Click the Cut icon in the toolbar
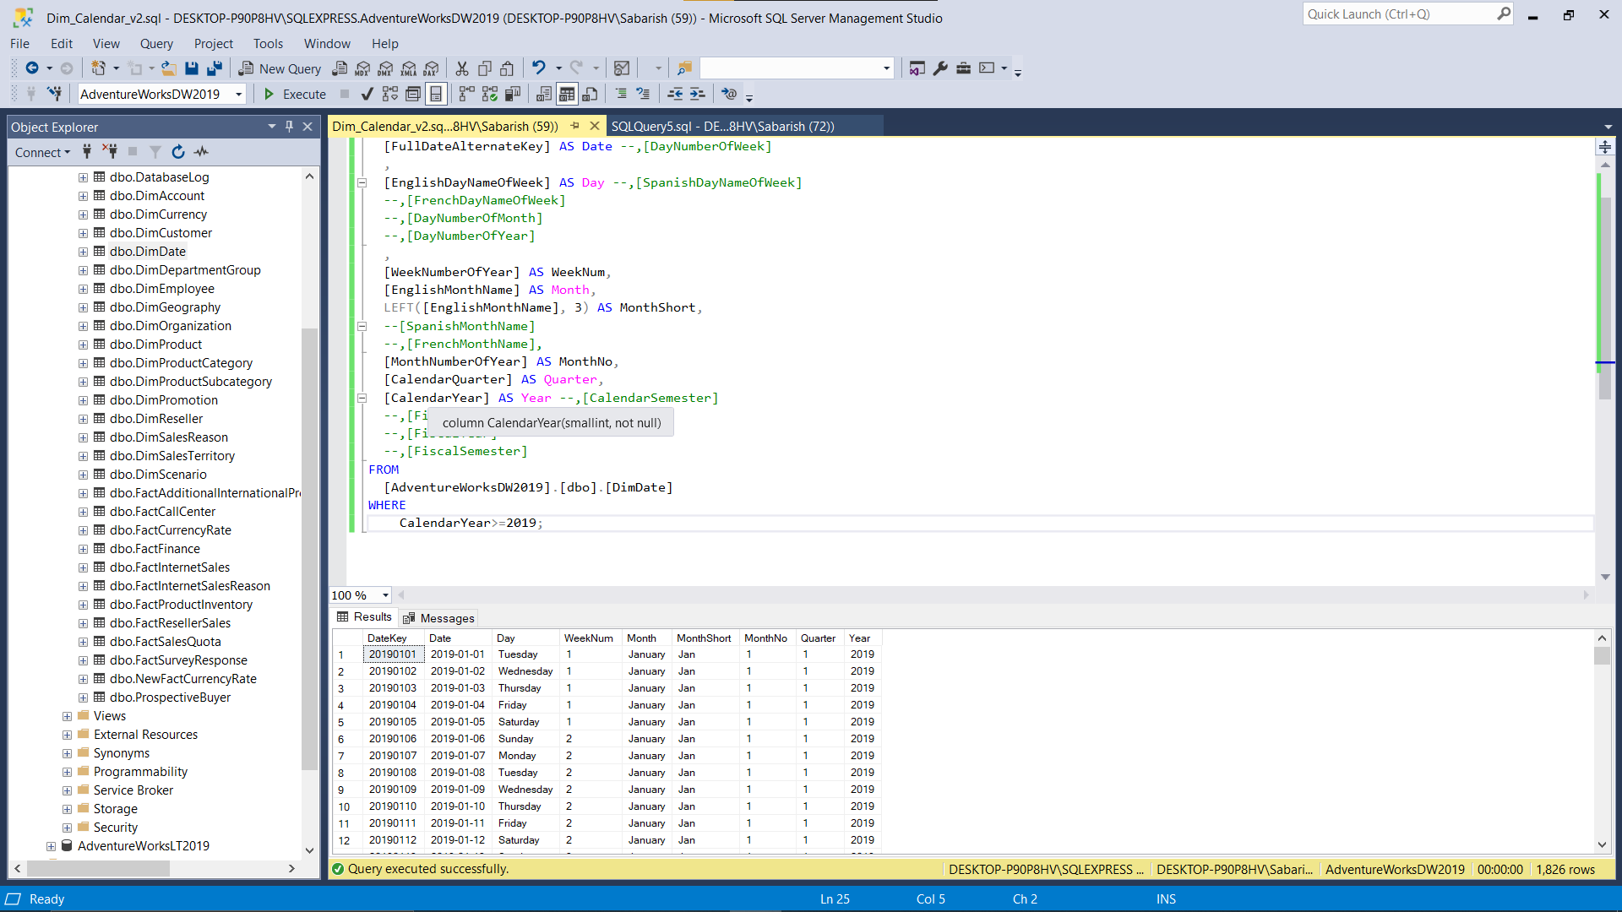The image size is (1622, 912). [461, 68]
